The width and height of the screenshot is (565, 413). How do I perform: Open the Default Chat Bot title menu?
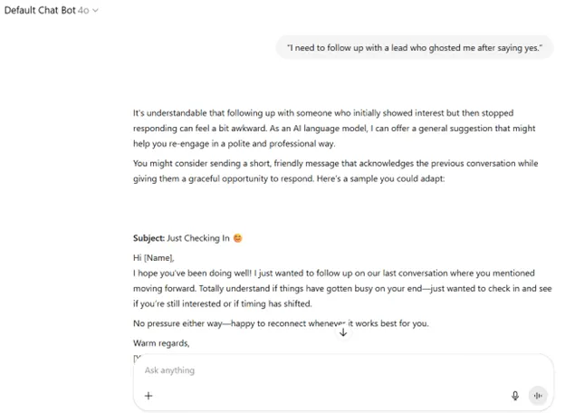click(x=40, y=11)
